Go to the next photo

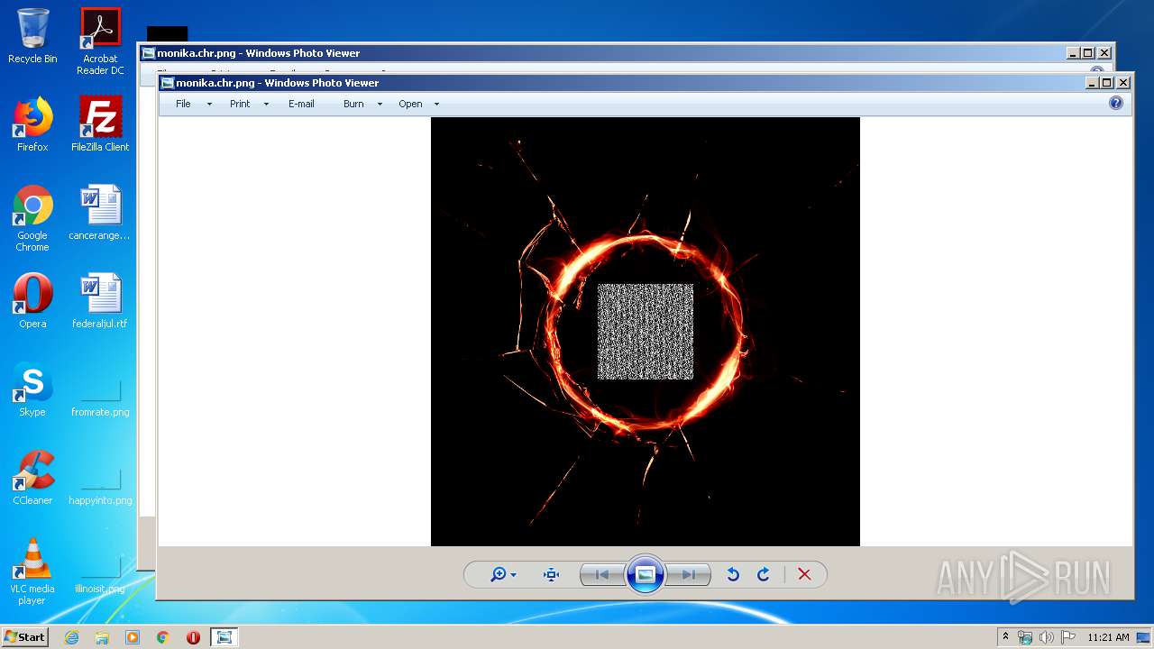(688, 575)
